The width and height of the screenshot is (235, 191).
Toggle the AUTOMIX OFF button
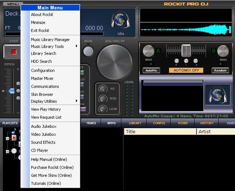coord(186,70)
